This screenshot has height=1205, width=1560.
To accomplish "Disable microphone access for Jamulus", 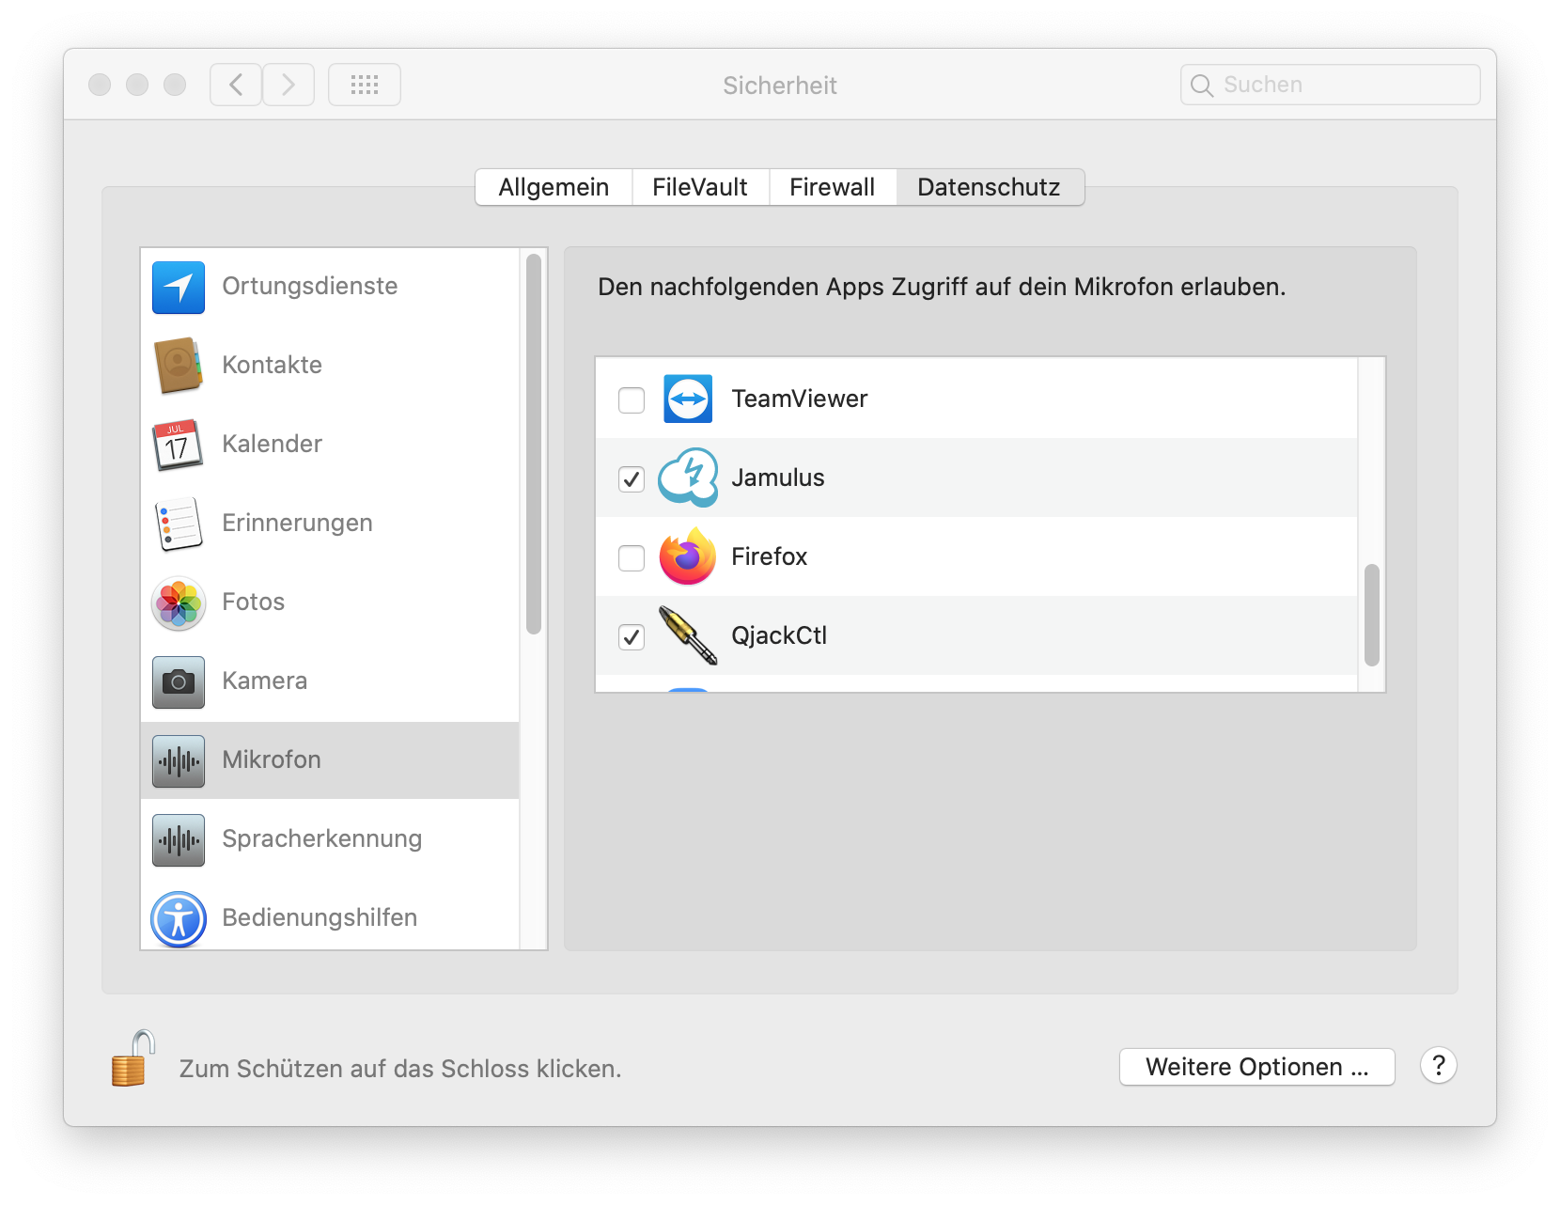I will click(632, 479).
